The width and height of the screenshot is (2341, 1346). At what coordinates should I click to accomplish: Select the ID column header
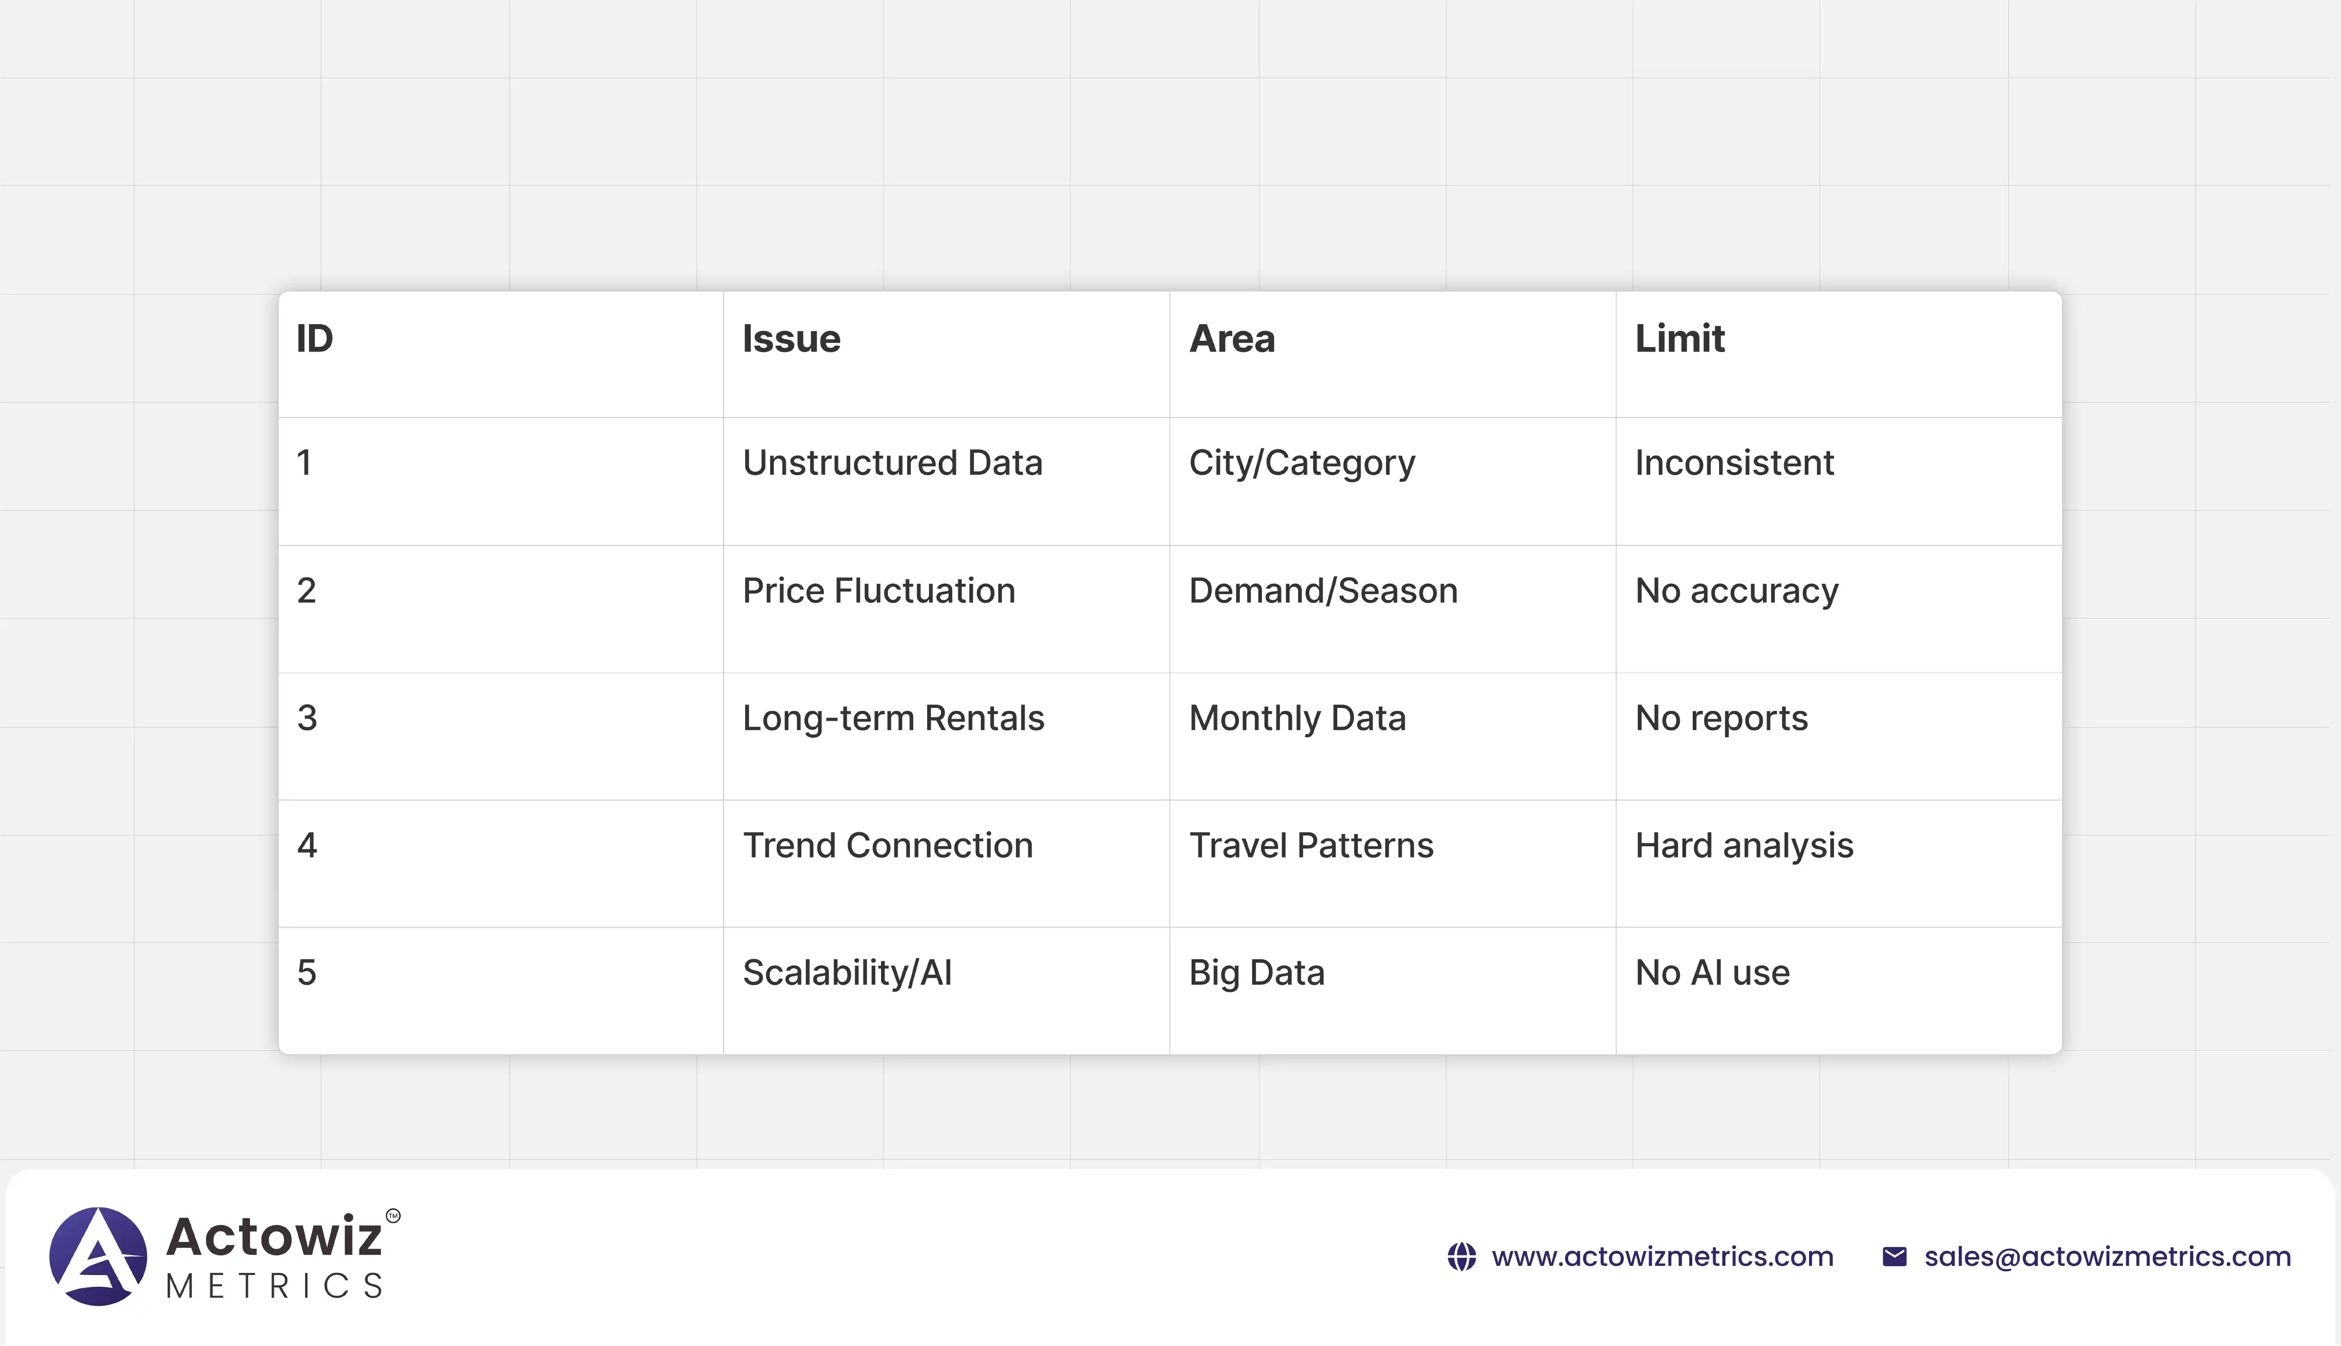(x=314, y=339)
